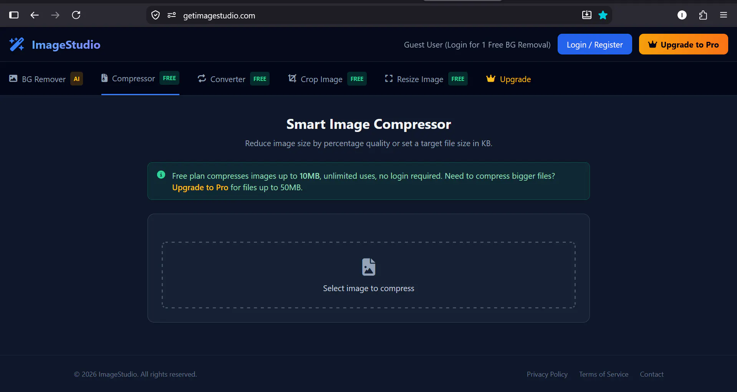737x392 pixels.
Task: Click the AI badge beside BG Remover
Action: click(x=76, y=79)
